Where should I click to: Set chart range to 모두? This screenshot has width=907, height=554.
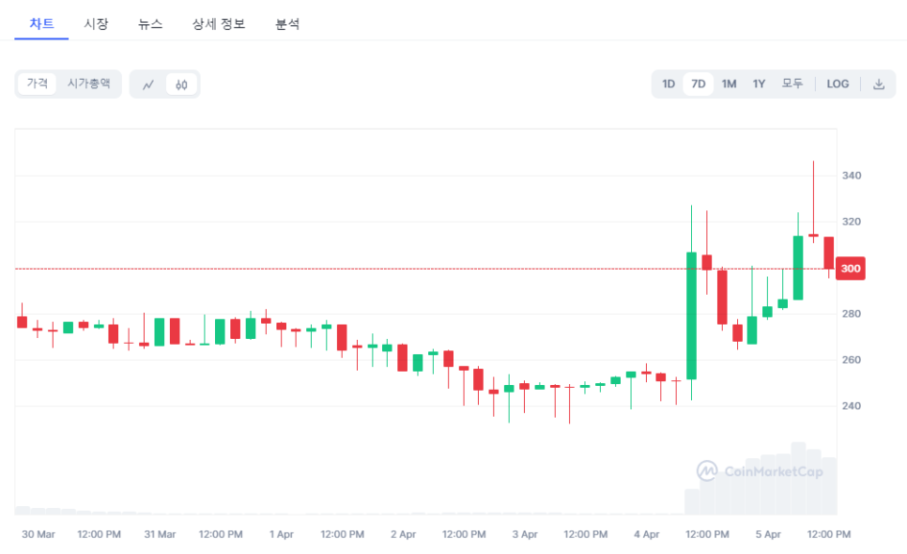point(792,85)
